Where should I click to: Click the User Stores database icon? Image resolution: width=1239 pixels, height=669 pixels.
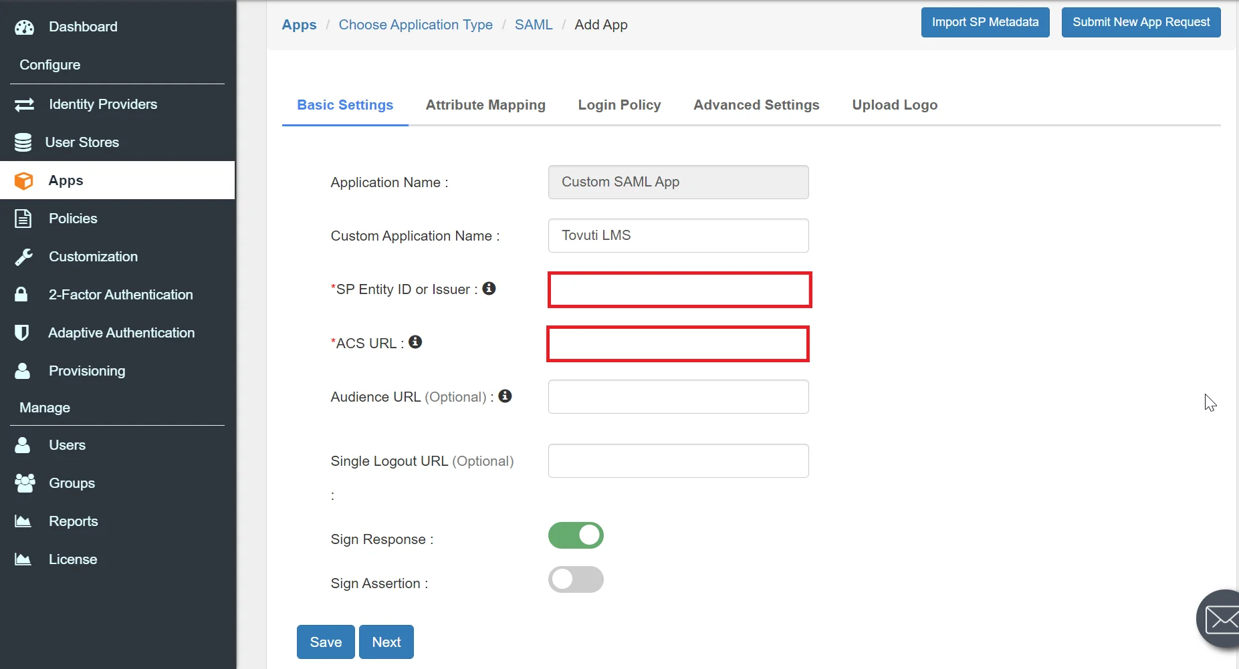[x=23, y=142]
